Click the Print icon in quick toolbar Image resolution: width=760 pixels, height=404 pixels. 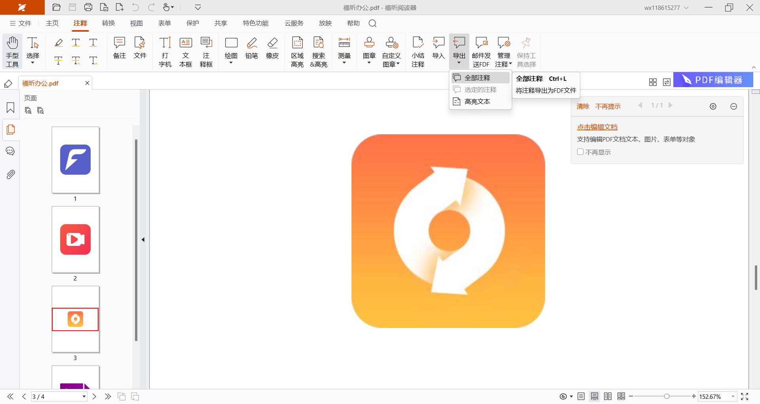(88, 7)
